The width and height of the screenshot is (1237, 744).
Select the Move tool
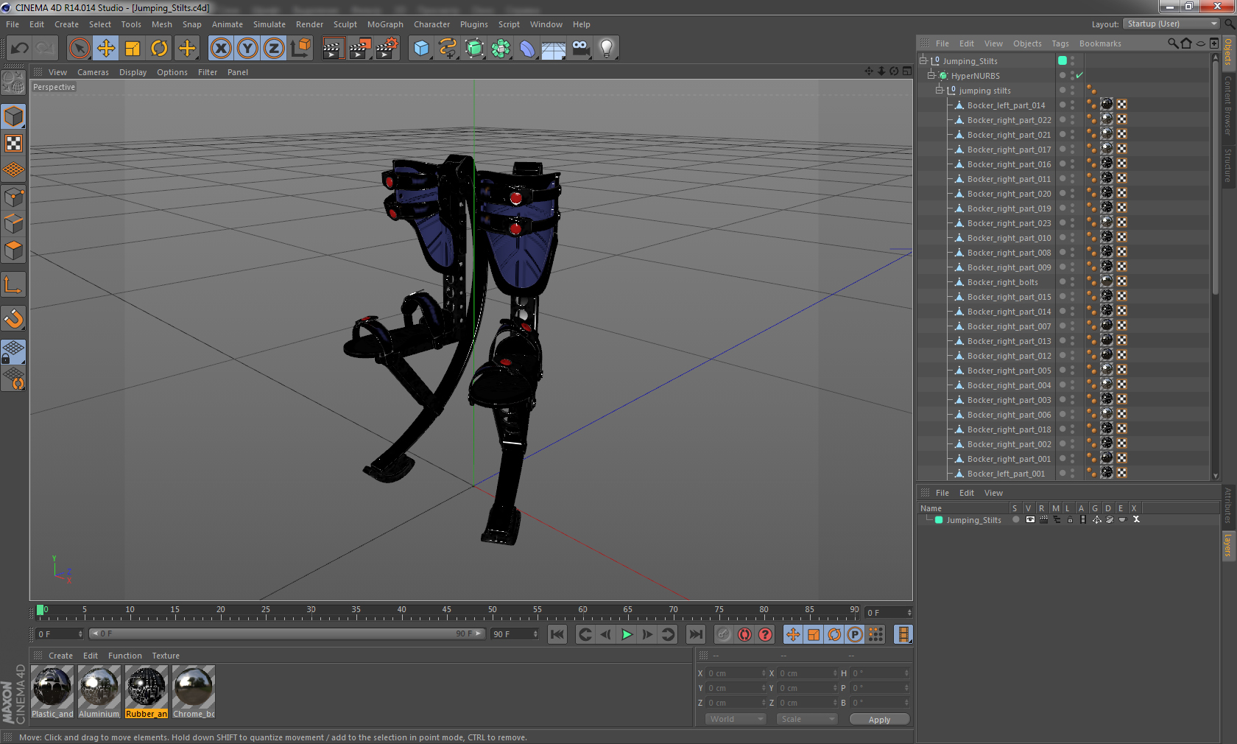(x=106, y=49)
